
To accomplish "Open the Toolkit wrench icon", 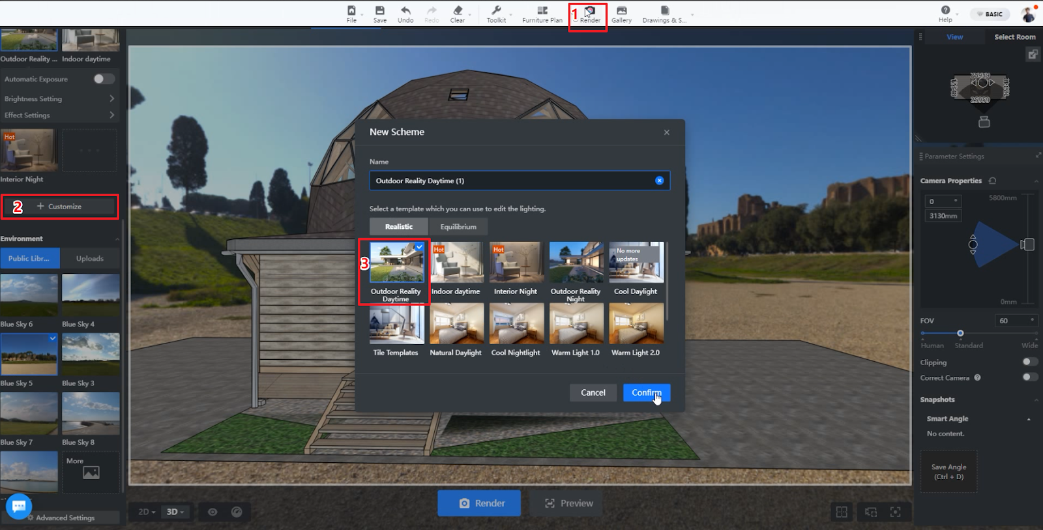I will click(x=496, y=11).
